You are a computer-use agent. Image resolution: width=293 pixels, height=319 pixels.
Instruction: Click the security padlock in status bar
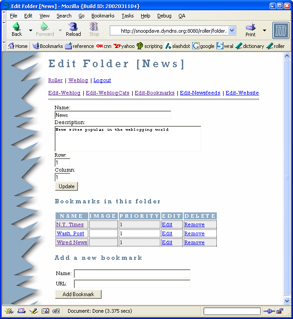280,311
